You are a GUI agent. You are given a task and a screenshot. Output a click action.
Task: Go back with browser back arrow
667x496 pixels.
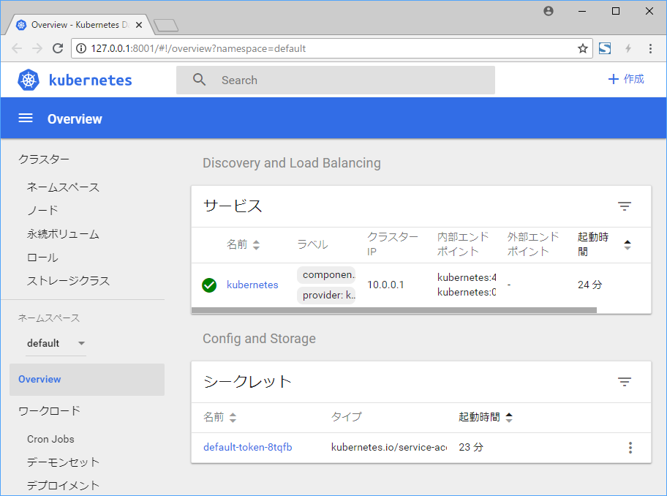17,48
